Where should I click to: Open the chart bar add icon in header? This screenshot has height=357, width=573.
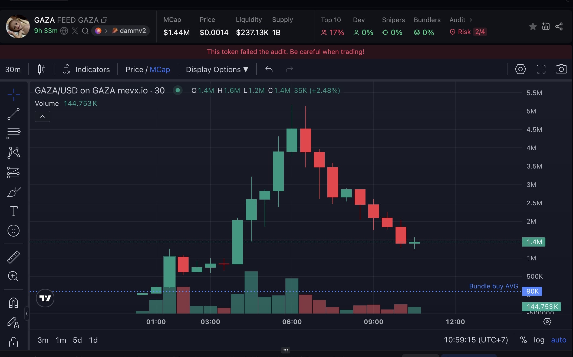click(x=546, y=26)
